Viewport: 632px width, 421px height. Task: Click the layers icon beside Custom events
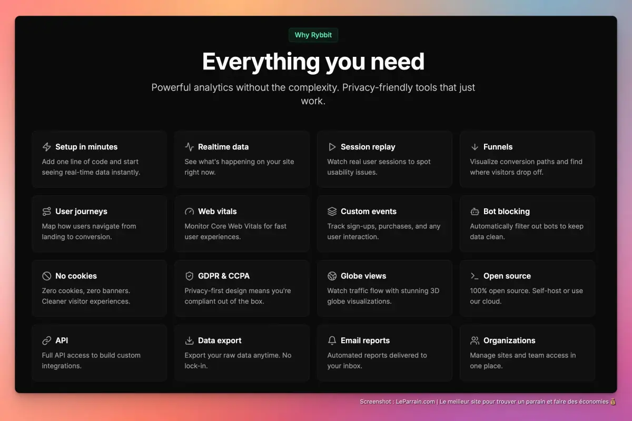pos(332,212)
